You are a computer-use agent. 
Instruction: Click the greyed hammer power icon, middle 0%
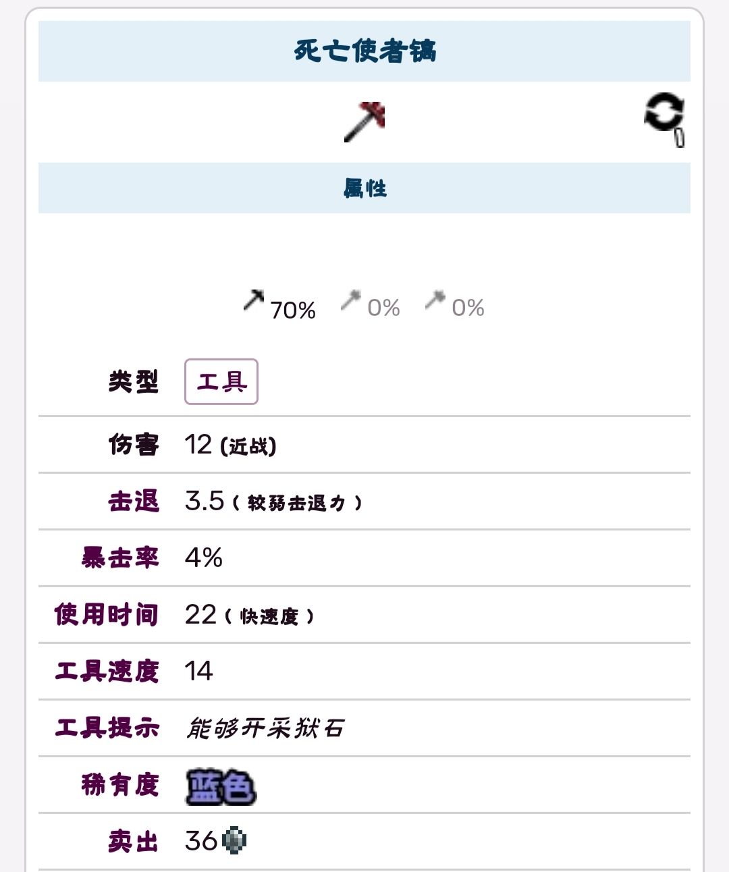[x=351, y=300]
